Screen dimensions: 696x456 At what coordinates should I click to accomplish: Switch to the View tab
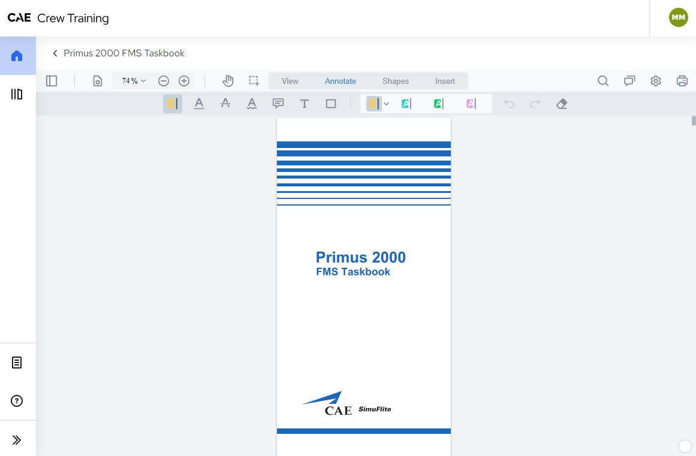(x=290, y=81)
